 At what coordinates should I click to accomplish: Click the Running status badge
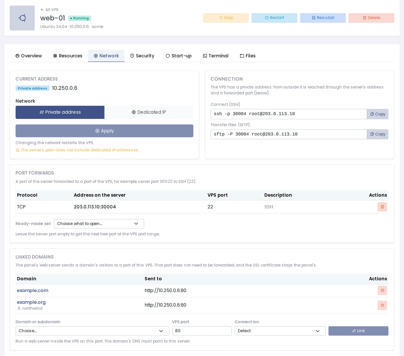tap(80, 18)
